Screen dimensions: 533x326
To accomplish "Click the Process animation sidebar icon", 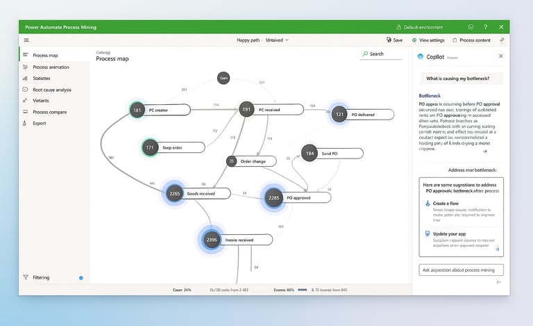I will coord(25,67).
